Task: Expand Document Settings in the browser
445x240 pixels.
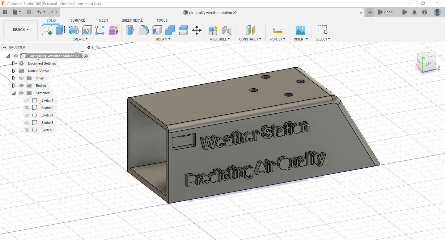Action: pyautogui.click(x=14, y=63)
